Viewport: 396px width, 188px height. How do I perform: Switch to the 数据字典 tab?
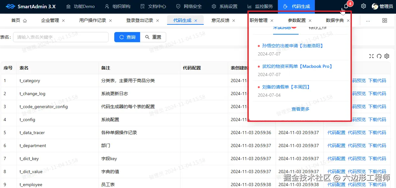pyautogui.click(x=335, y=21)
